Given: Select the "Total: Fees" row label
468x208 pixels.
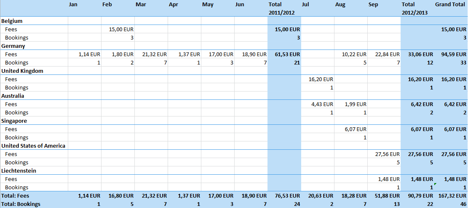Looking at the screenshot, I should (15, 196).
